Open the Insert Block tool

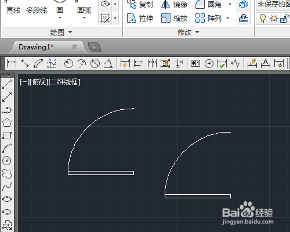coord(7,224)
